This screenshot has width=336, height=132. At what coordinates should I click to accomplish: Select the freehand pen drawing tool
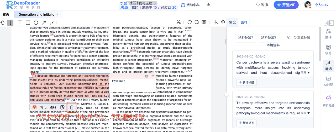click(52, 23)
